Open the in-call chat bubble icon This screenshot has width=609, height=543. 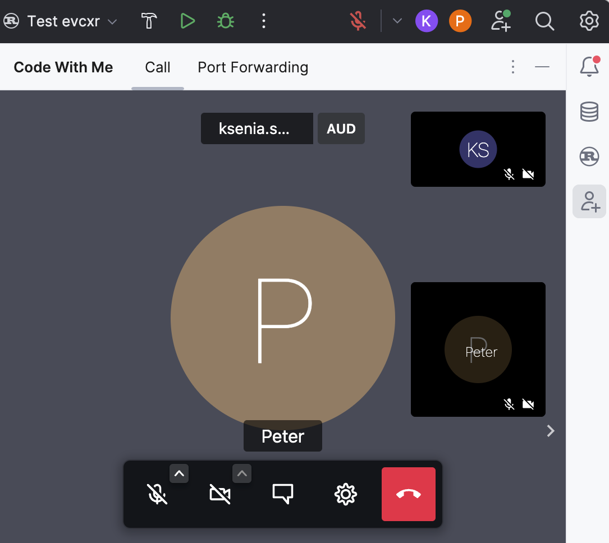pos(283,494)
